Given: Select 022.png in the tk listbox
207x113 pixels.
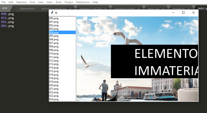Looking at the screenshot, I should point(62,92).
